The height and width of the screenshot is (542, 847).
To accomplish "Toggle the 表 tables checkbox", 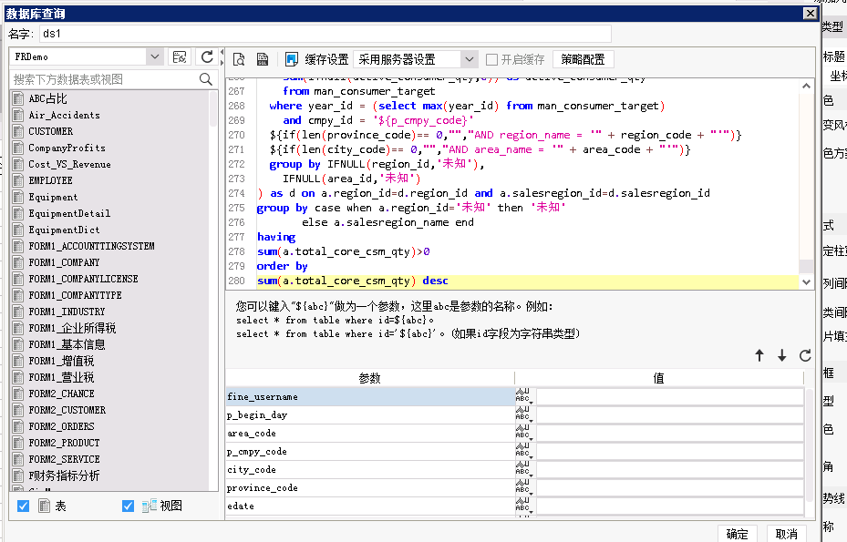I will coord(23,506).
